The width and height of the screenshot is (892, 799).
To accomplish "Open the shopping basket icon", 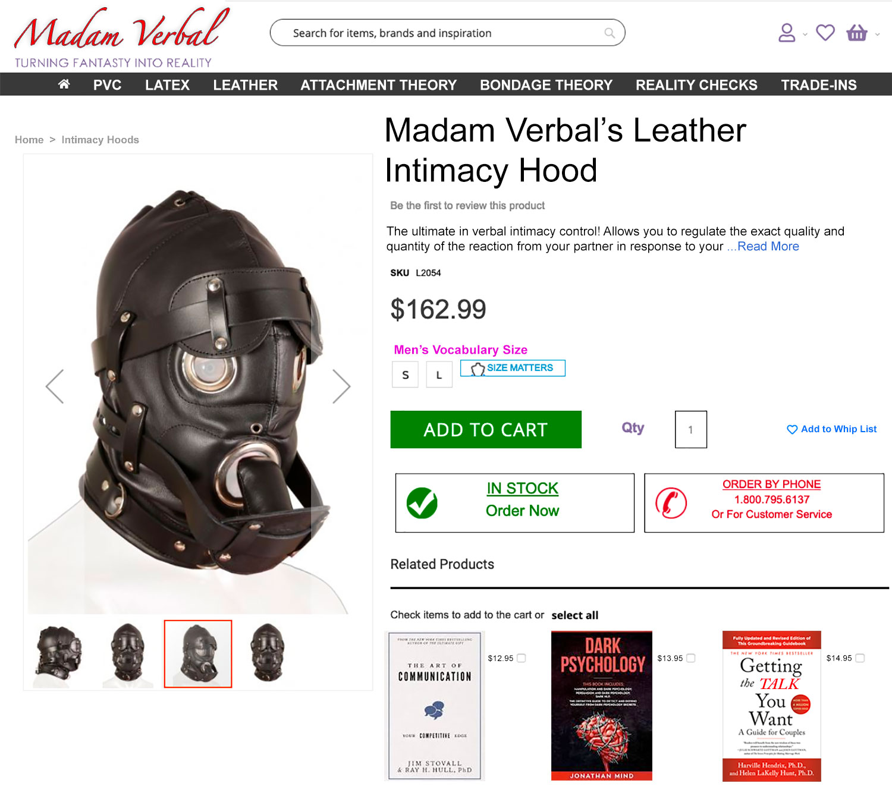I will (857, 33).
